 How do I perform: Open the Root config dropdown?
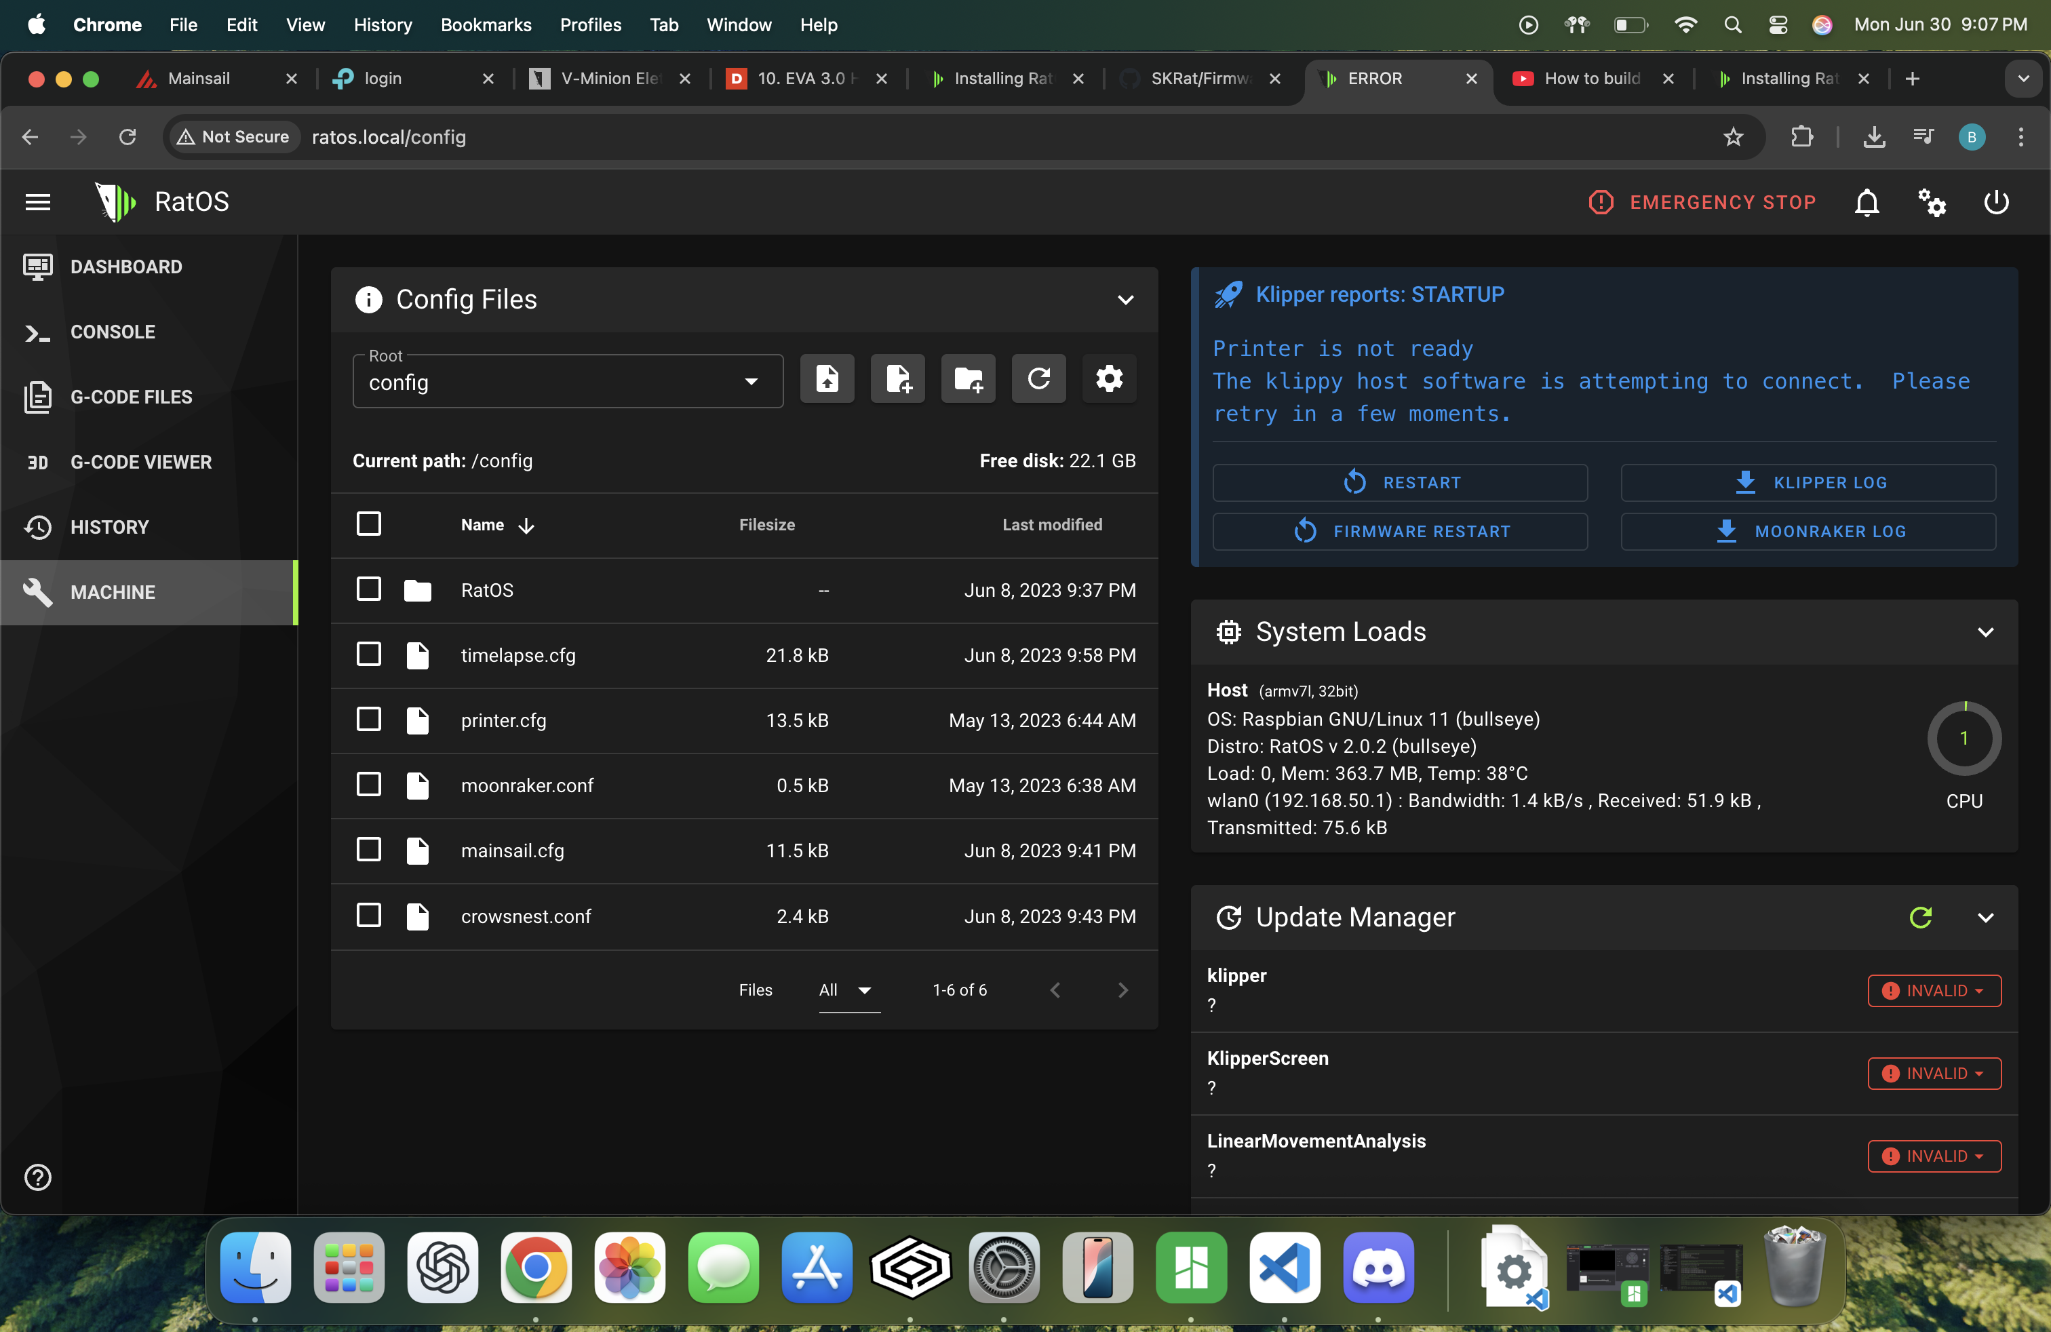(568, 382)
